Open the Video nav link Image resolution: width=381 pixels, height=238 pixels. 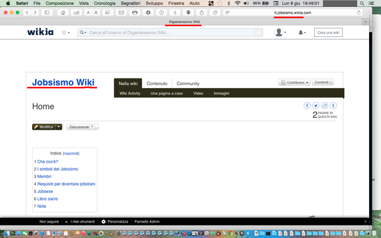(x=198, y=93)
